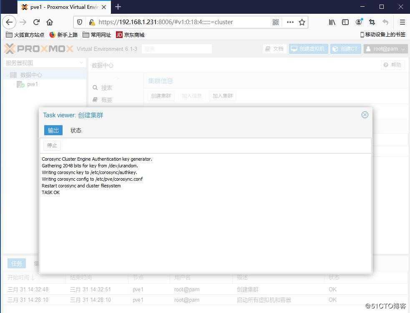Open tracking protection shield icon
Image resolution: width=410 pixels, height=313 pixels.
(80, 22)
